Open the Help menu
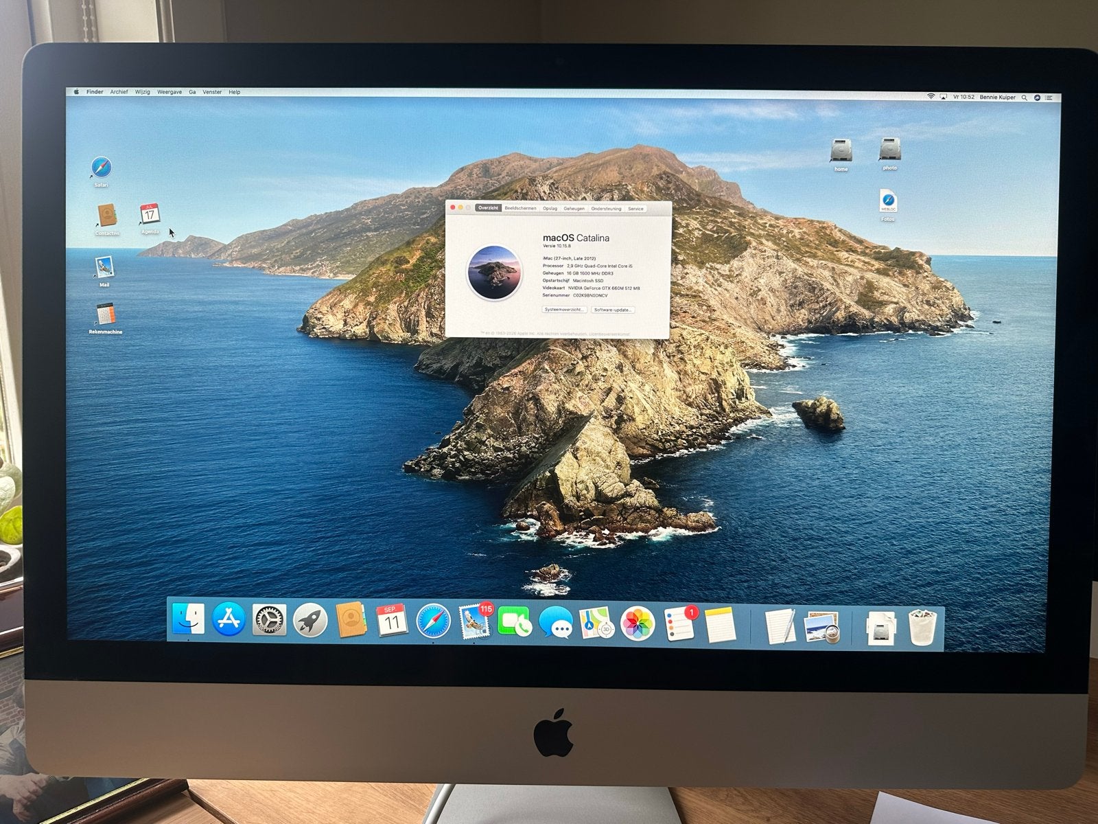 [235, 92]
